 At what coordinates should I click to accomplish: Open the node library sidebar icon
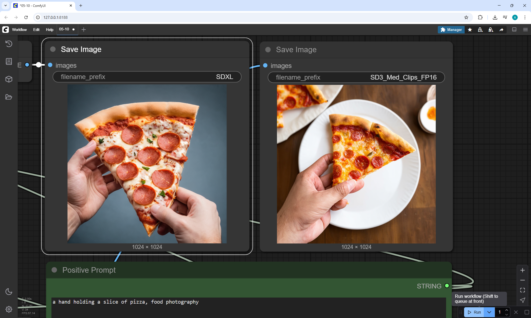pos(9,61)
